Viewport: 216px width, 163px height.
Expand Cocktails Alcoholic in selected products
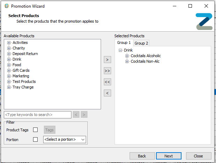coord(127,56)
